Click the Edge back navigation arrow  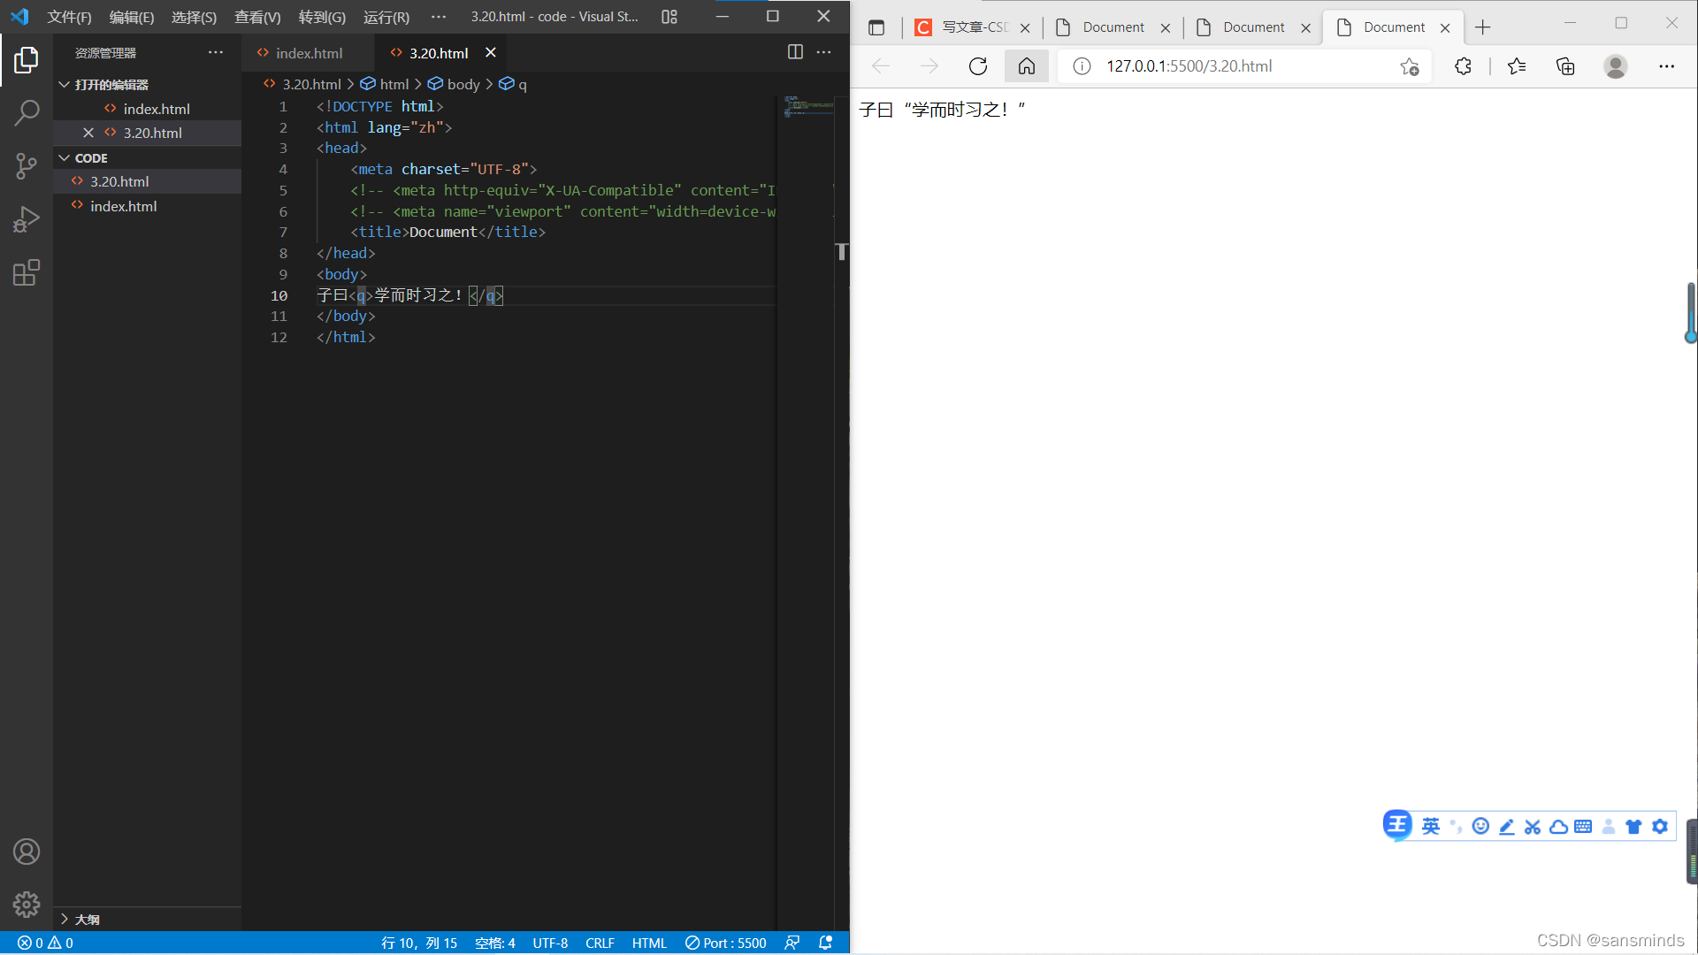[881, 66]
